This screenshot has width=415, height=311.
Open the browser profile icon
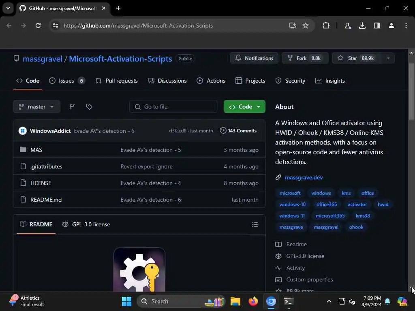[x=391, y=26]
